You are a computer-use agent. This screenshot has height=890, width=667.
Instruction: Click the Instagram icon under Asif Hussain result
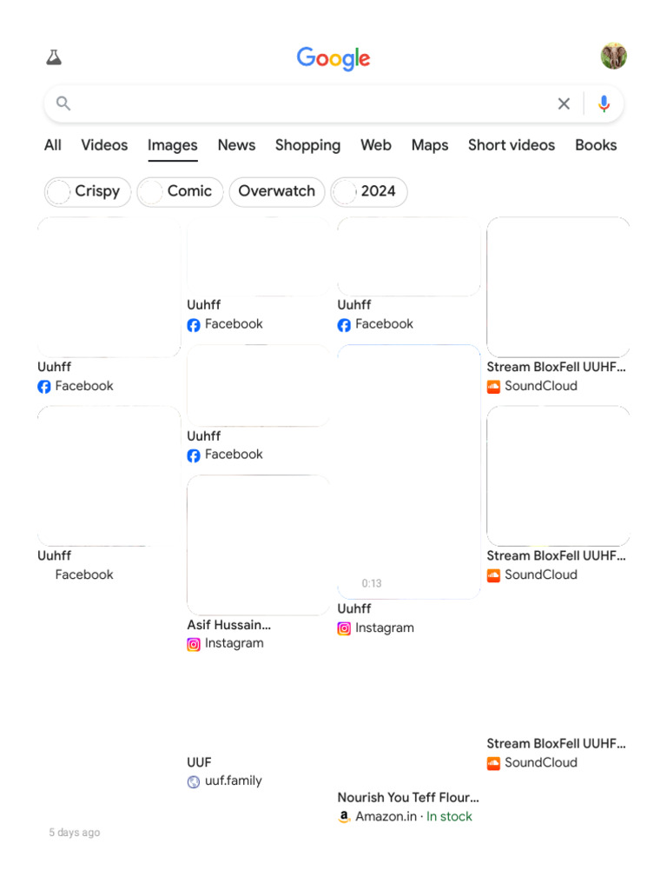[194, 644]
